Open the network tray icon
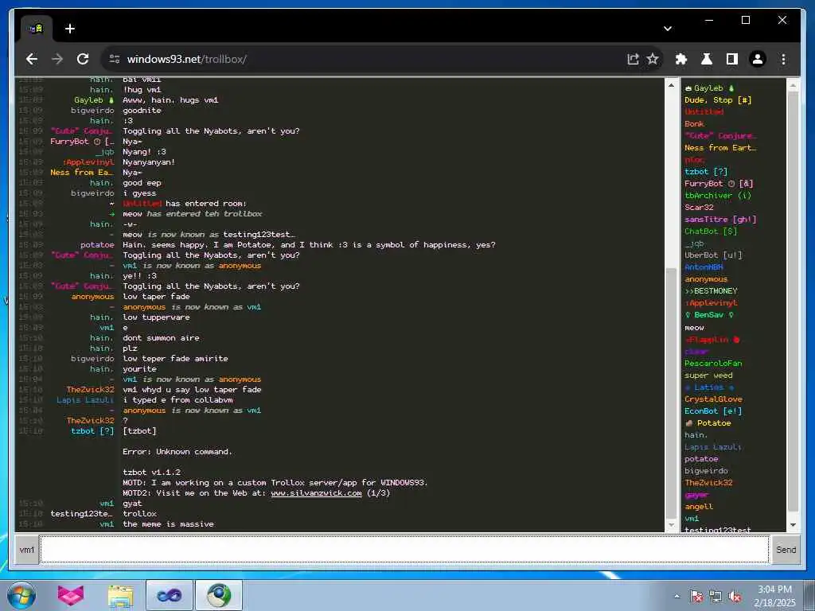Viewport: 815px width, 611px height. (x=716, y=597)
